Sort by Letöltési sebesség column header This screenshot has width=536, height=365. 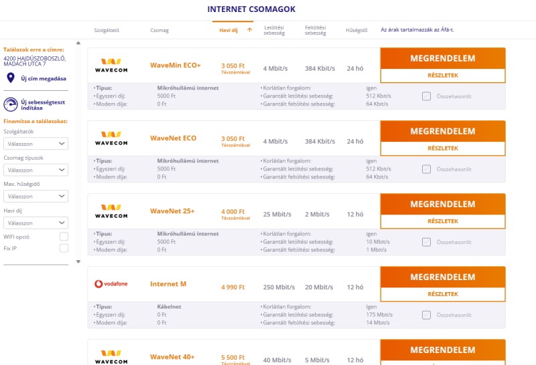point(274,30)
